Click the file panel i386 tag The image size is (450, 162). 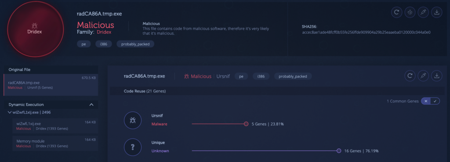[x=261, y=76]
